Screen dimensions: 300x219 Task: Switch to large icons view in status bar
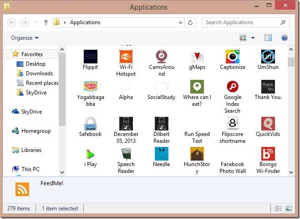pyautogui.click(x=288, y=209)
